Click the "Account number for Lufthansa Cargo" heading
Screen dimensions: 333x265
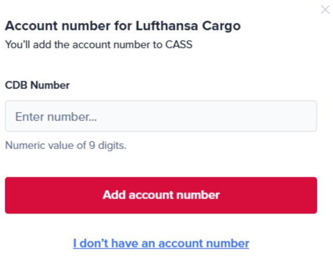123,26
